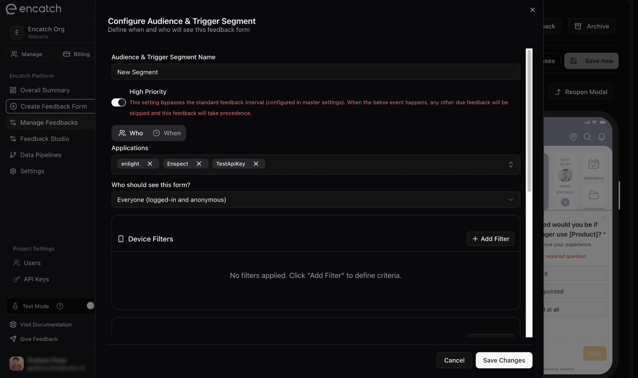Click the Save Changes button
Viewport: 638px width, 378px height.
click(504, 360)
